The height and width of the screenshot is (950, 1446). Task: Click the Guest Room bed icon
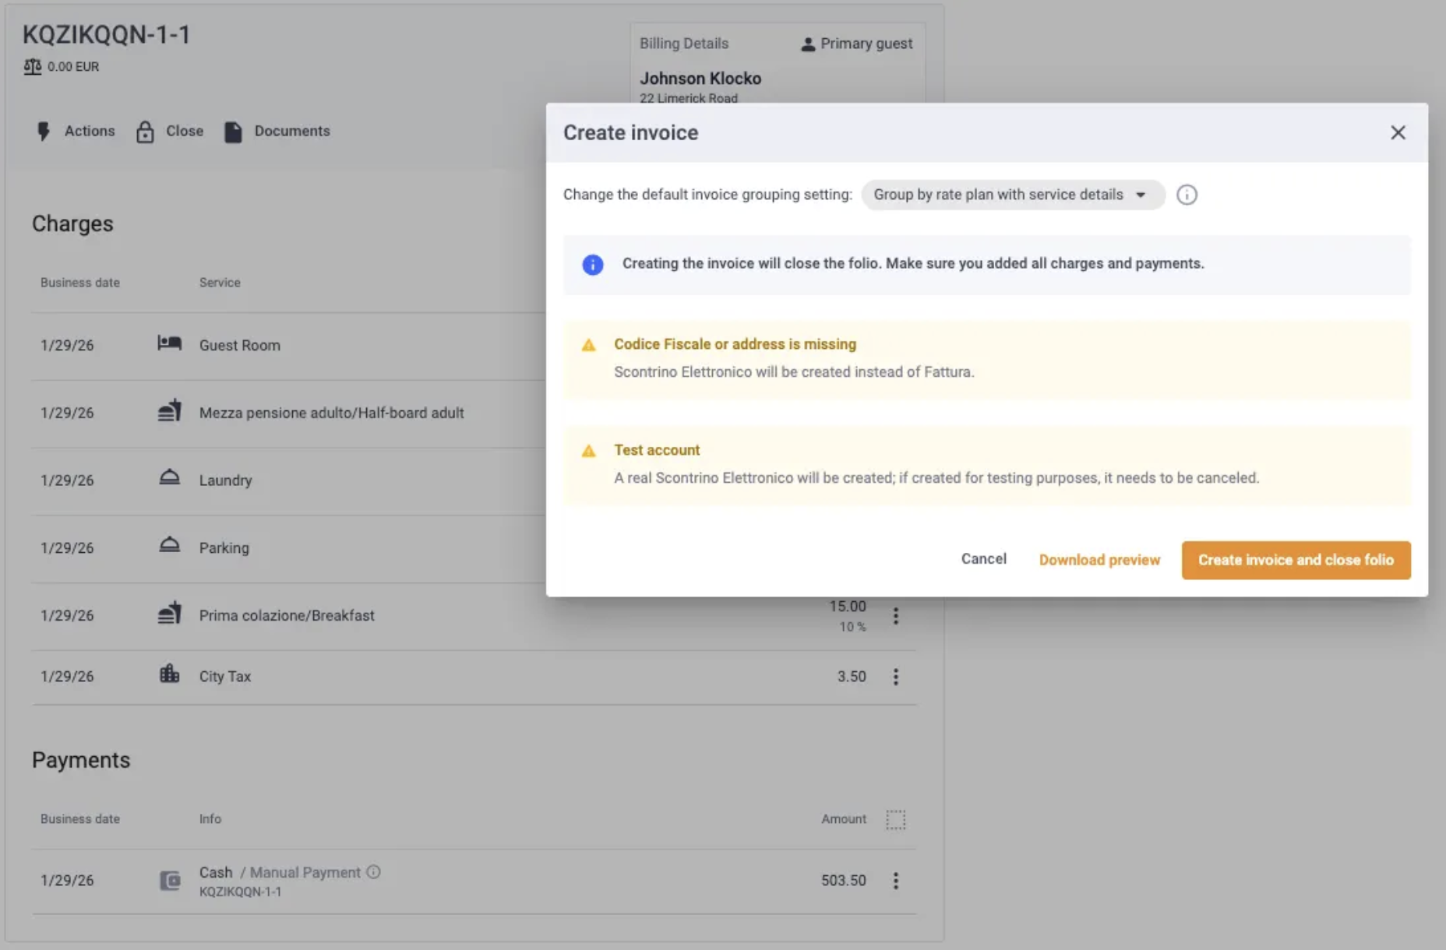(x=169, y=343)
